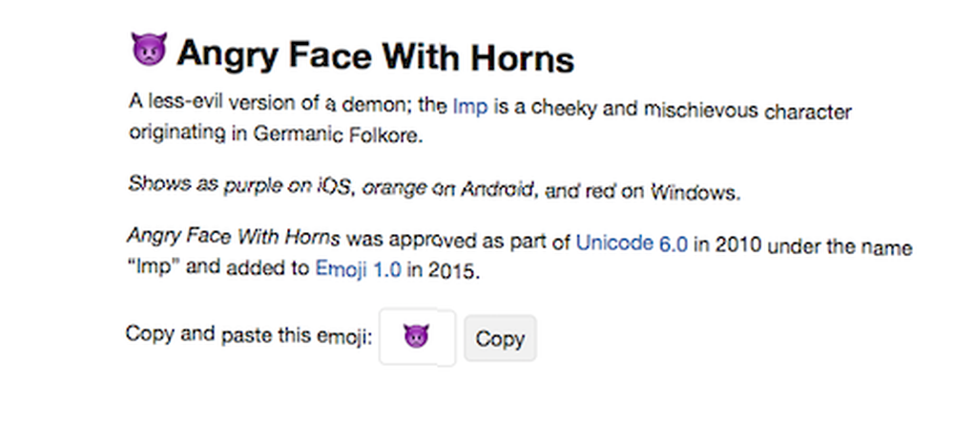Screen dimensions: 954x424
Task: Click the italic Angry Face With Horns text
Action: point(233,237)
